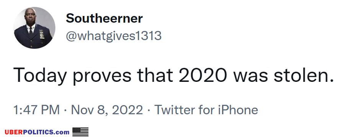Click the .com suffix of the watermark
Screen dimensions: 360x137
62,132
